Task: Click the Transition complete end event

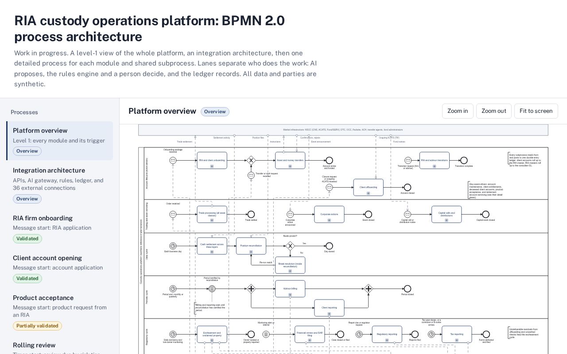Action: tap(464, 160)
